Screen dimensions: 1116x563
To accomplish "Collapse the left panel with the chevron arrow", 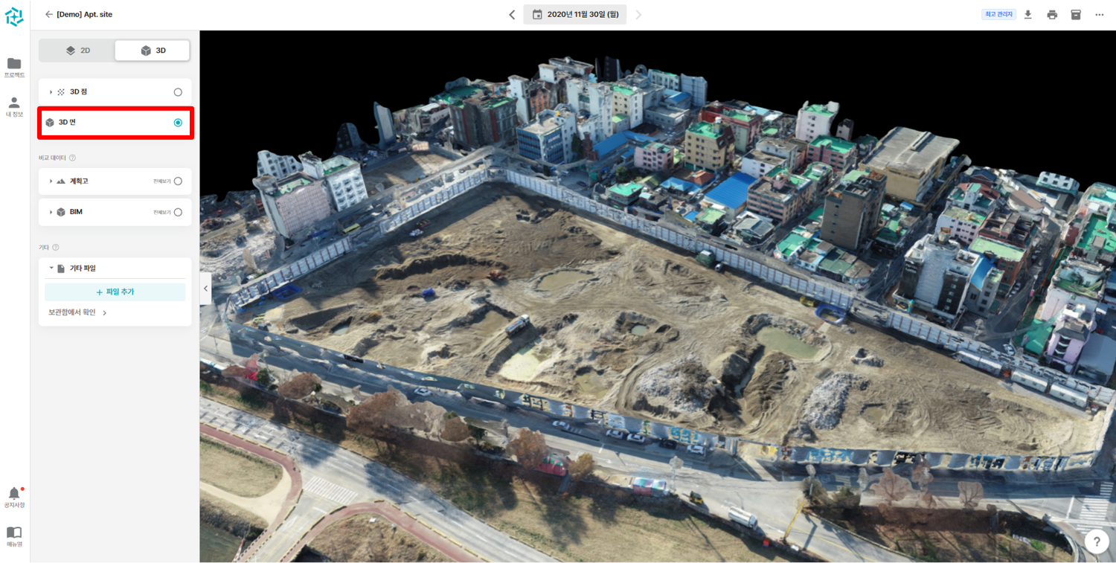I will (205, 289).
